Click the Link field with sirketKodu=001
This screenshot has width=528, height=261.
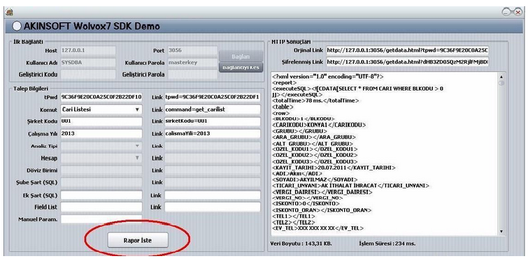(x=213, y=121)
